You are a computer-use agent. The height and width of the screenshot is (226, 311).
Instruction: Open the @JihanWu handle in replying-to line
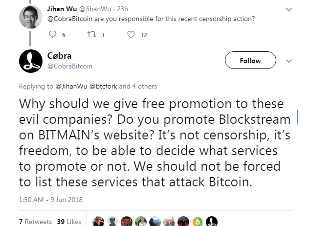(x=72, y=86)
